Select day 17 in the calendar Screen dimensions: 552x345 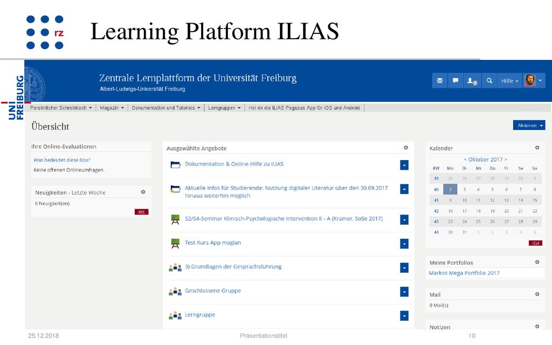pyautogui.click(x=464, y=211)
